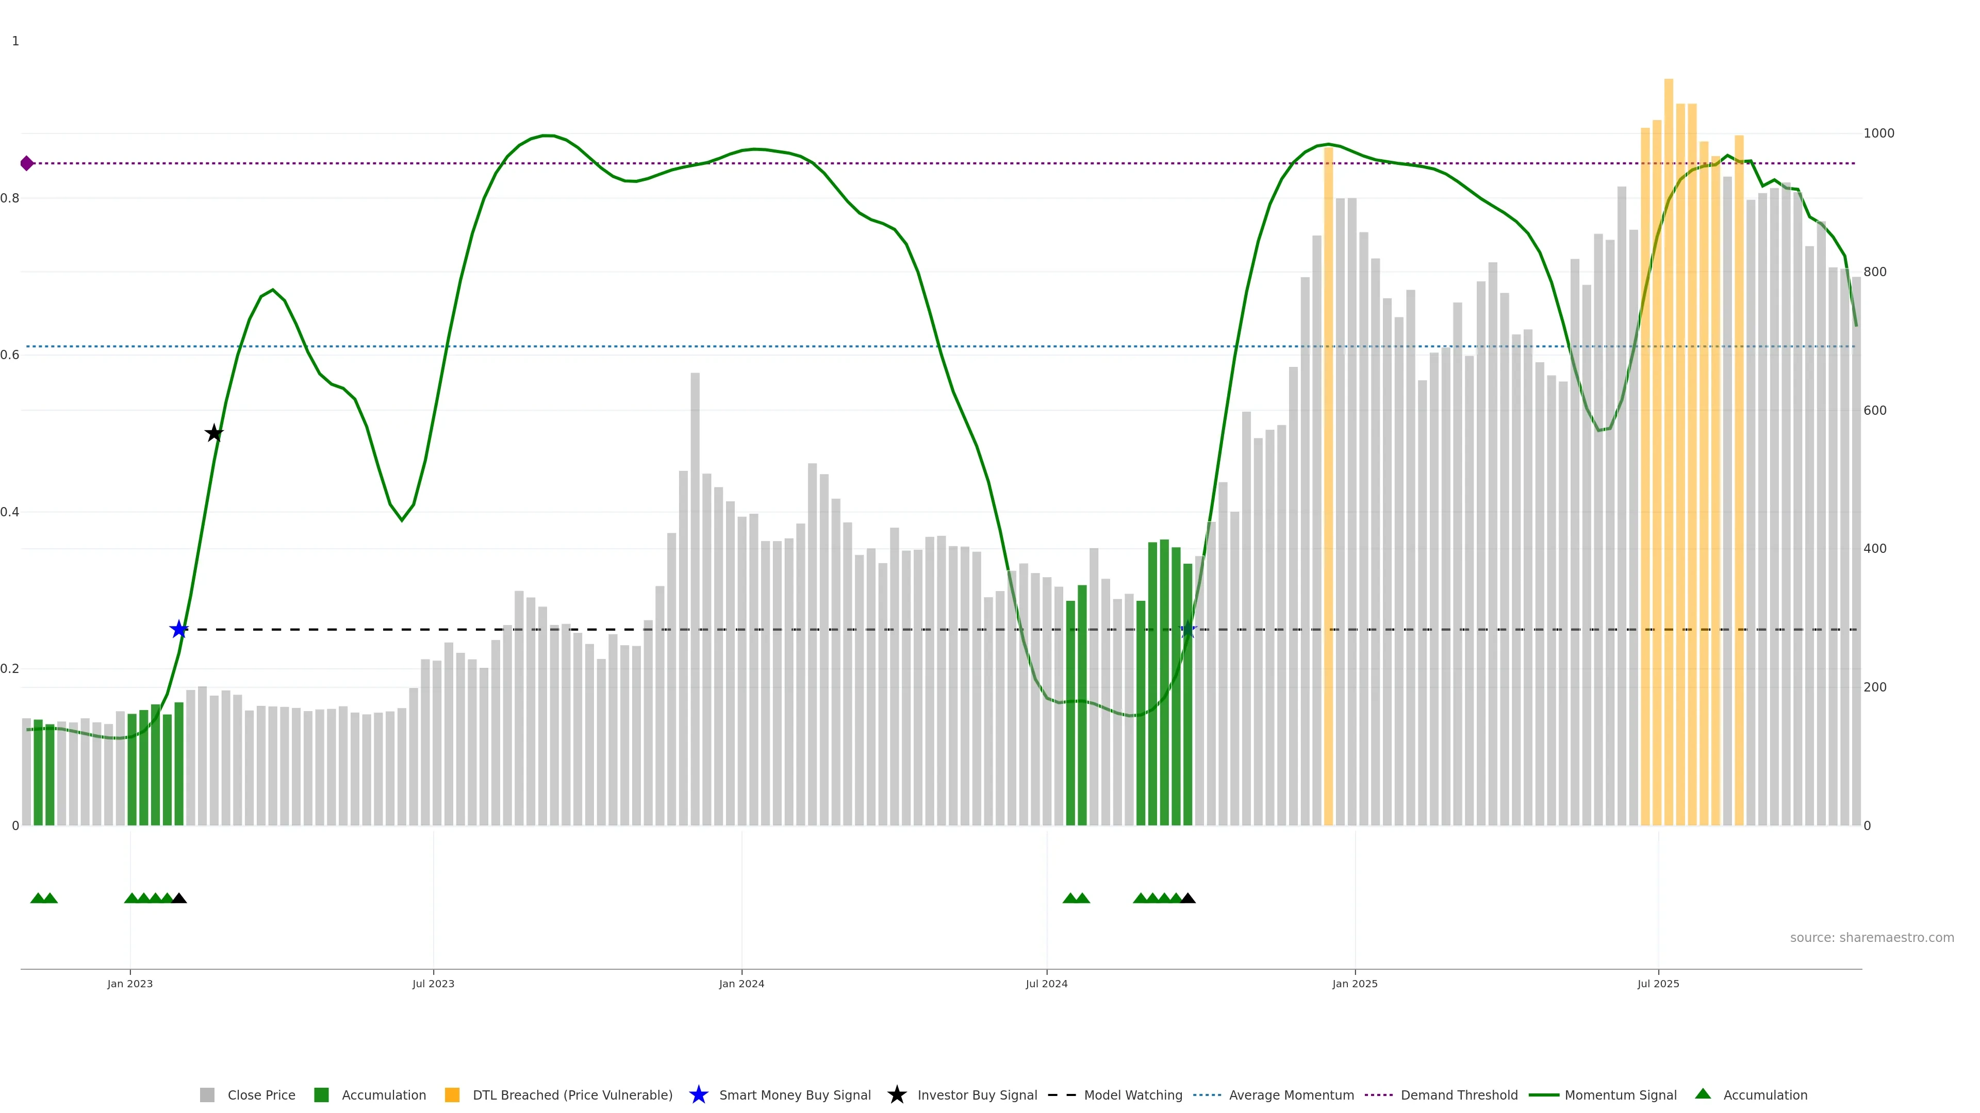Click the leftmost green accumulation triangle marker
Viewport: 1980px width, 1113px height.
coord(38,899)
